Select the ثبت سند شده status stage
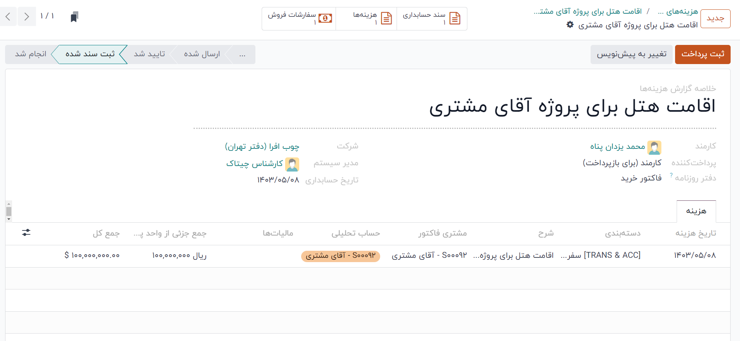 tap(90, 54)
